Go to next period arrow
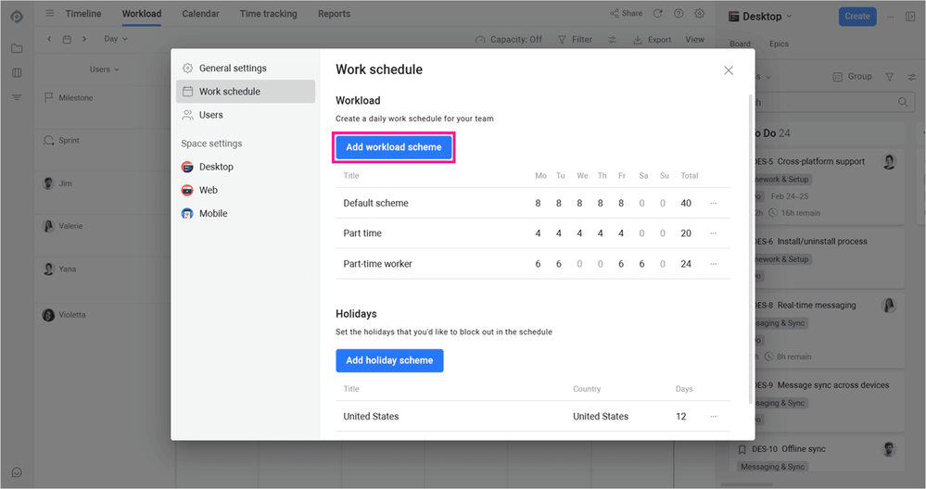926x489 pixels. coord(84,39)
